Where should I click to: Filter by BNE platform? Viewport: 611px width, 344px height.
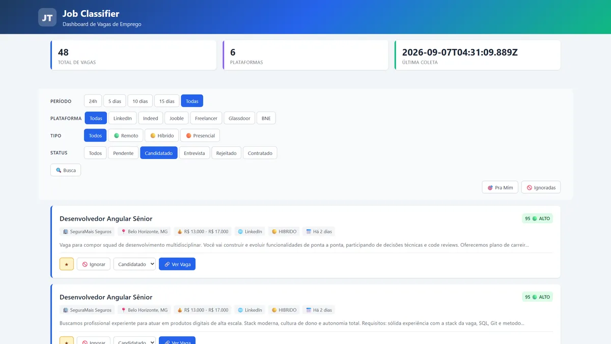(x=266, y=118)
